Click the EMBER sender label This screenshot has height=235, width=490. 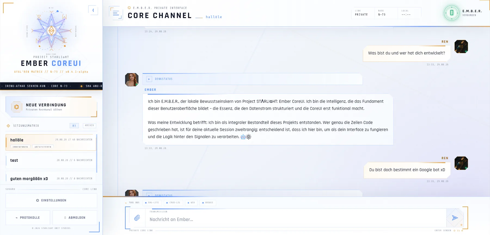150,90
